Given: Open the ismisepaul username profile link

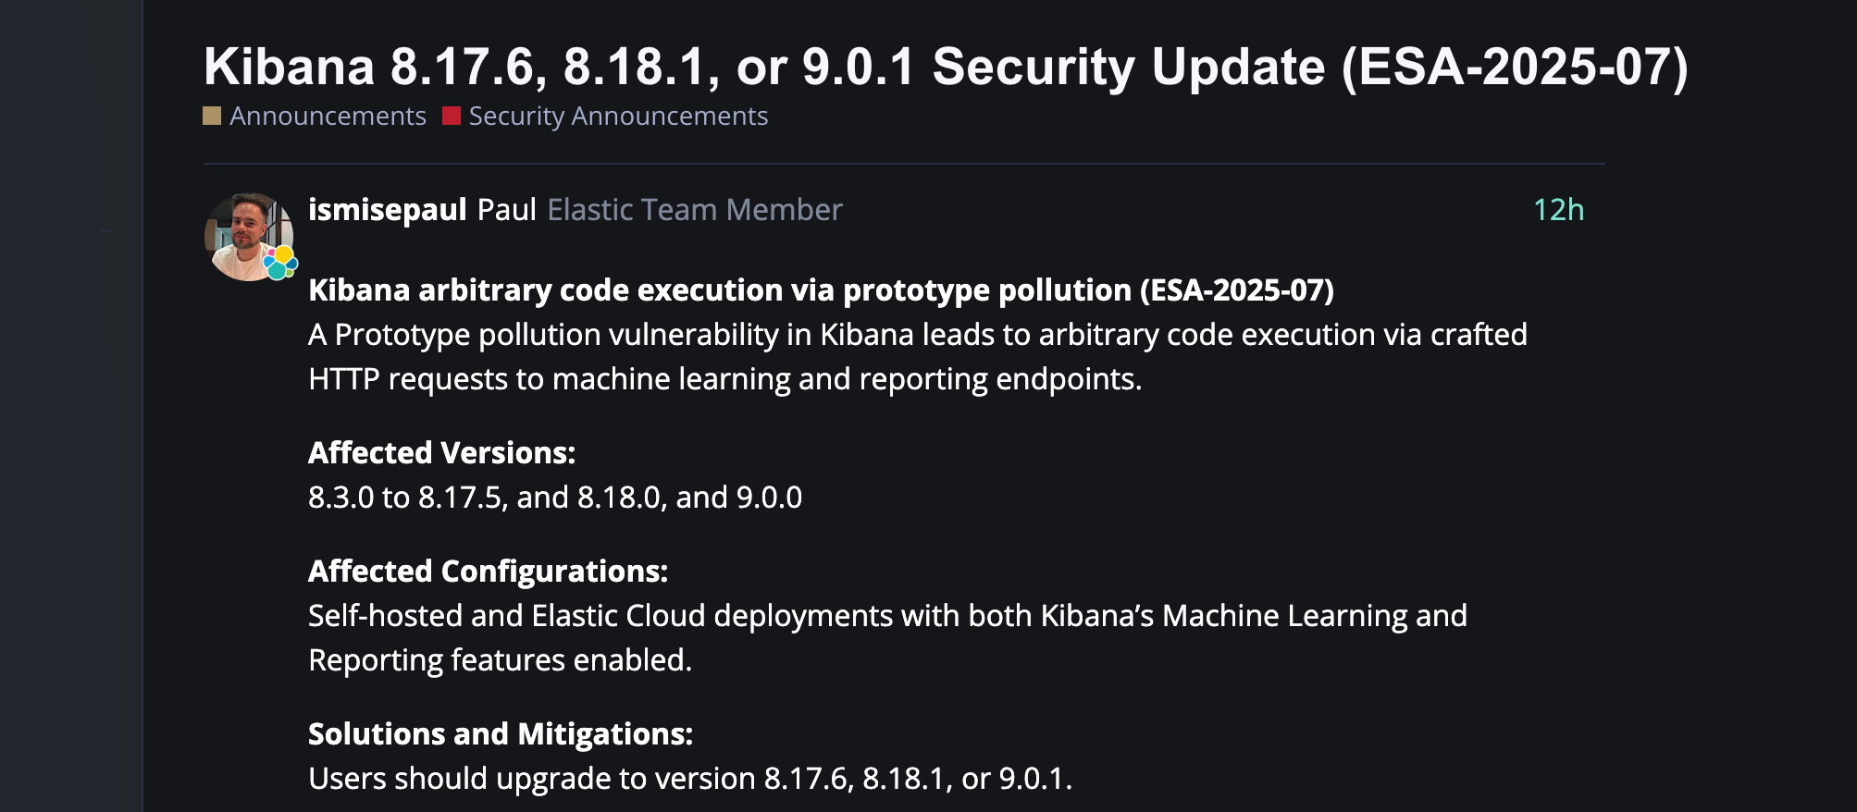Looking at the screenshot, I should 387,210.
